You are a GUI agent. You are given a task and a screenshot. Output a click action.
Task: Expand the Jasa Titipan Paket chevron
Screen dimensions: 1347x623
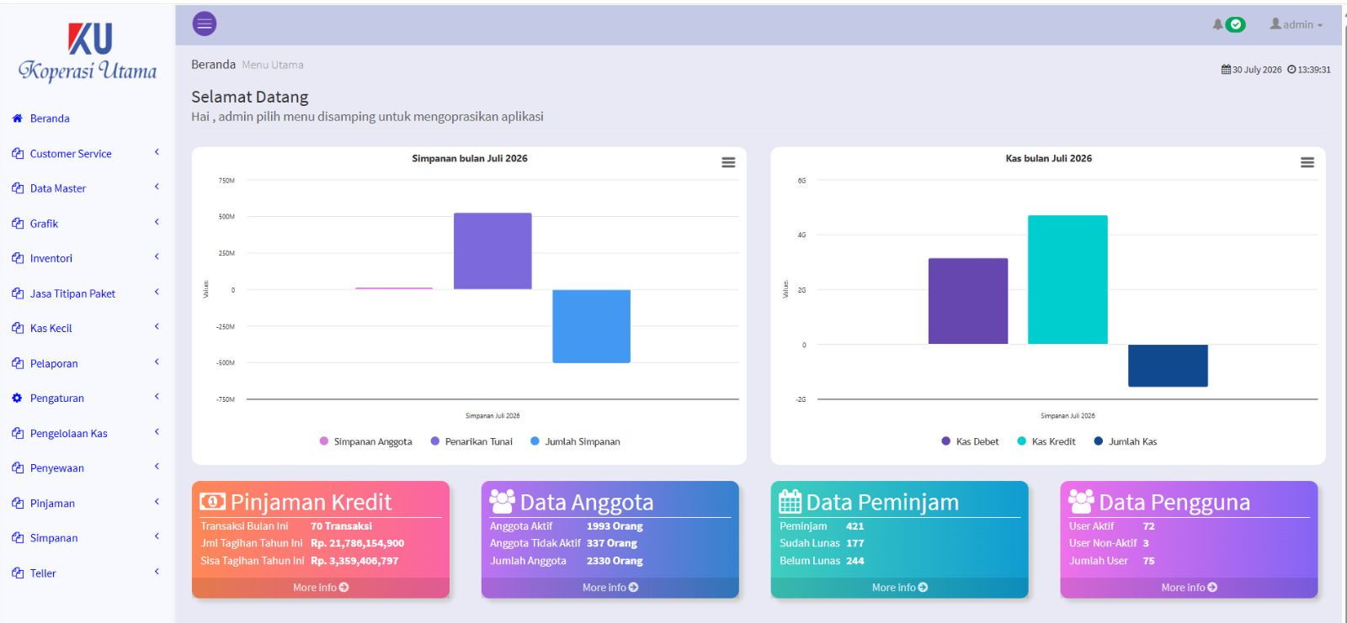(157, 292)
